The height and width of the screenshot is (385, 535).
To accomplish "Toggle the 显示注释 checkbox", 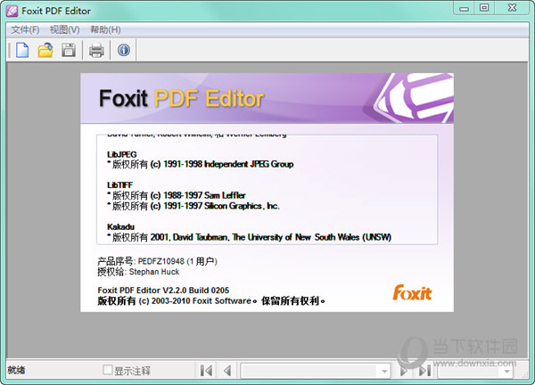I will point(108,370).
